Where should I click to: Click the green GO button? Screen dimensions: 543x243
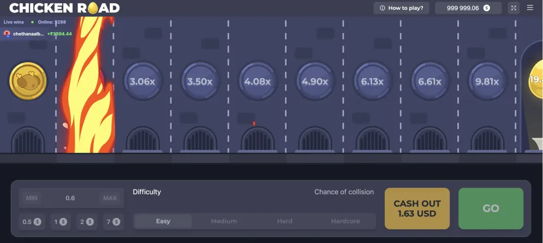pos(491,209)
